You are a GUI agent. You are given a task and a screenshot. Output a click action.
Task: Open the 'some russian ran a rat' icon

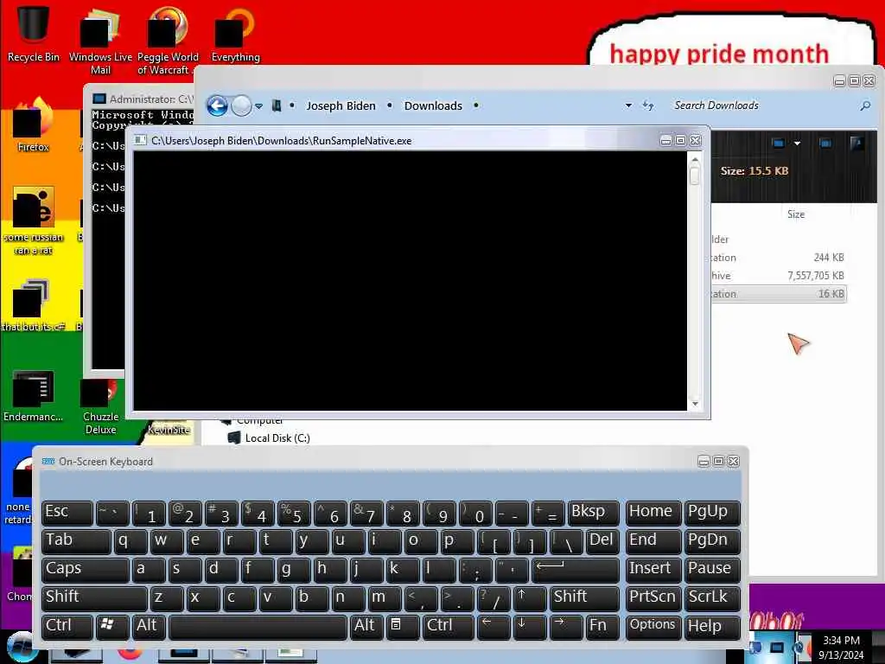click(33, 220)
